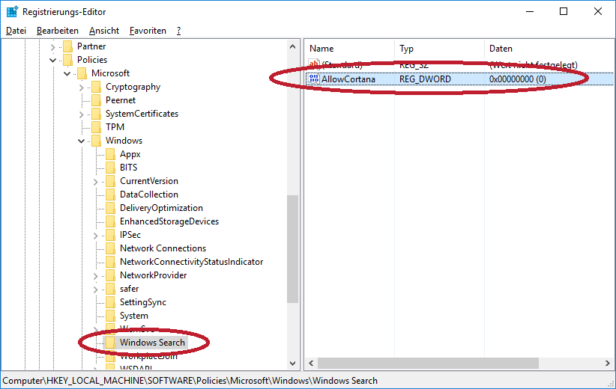Collapse the Policies key
The height and width of the screenshot is (389, 616).
pos(52,60)
